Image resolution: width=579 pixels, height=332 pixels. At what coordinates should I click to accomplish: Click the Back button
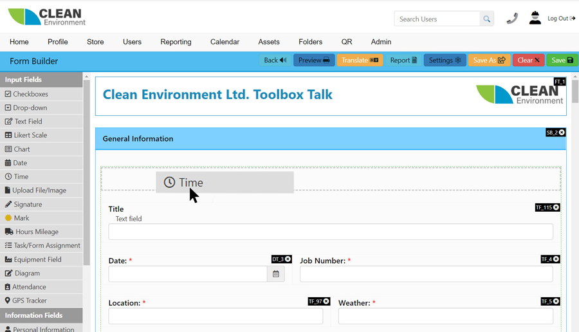click(275, 60)
